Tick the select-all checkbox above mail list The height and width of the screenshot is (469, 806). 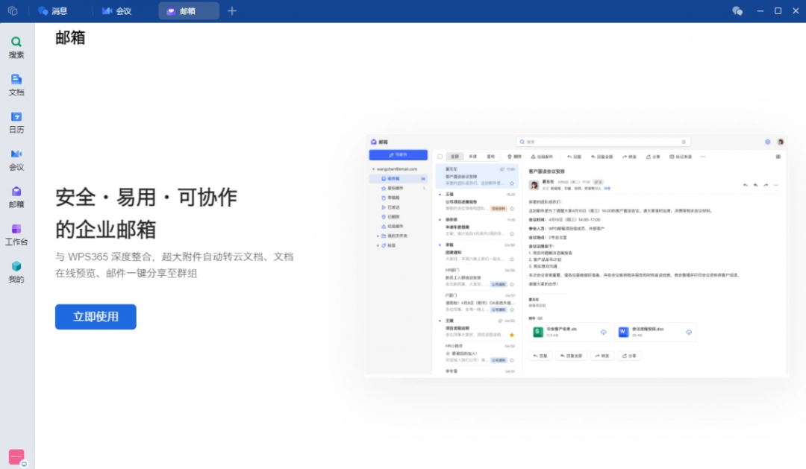(x=440, y=157)
